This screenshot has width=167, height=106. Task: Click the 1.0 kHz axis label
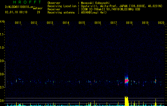pos(2,48)
